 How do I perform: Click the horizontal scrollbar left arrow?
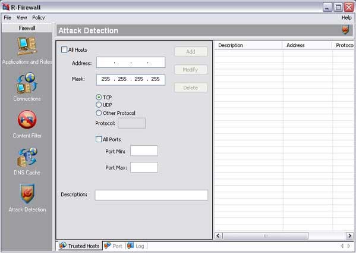coord(218,236)
